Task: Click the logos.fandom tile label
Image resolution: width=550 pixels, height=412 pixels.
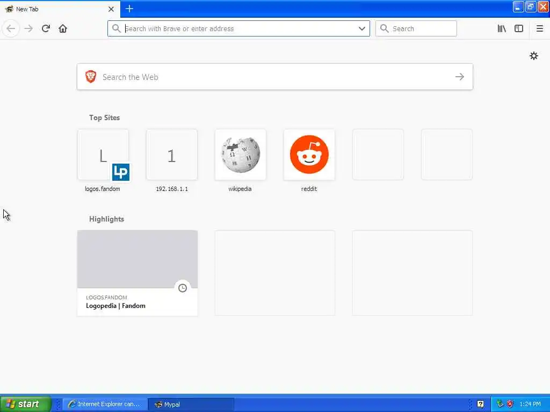Action: coord(103,189)
